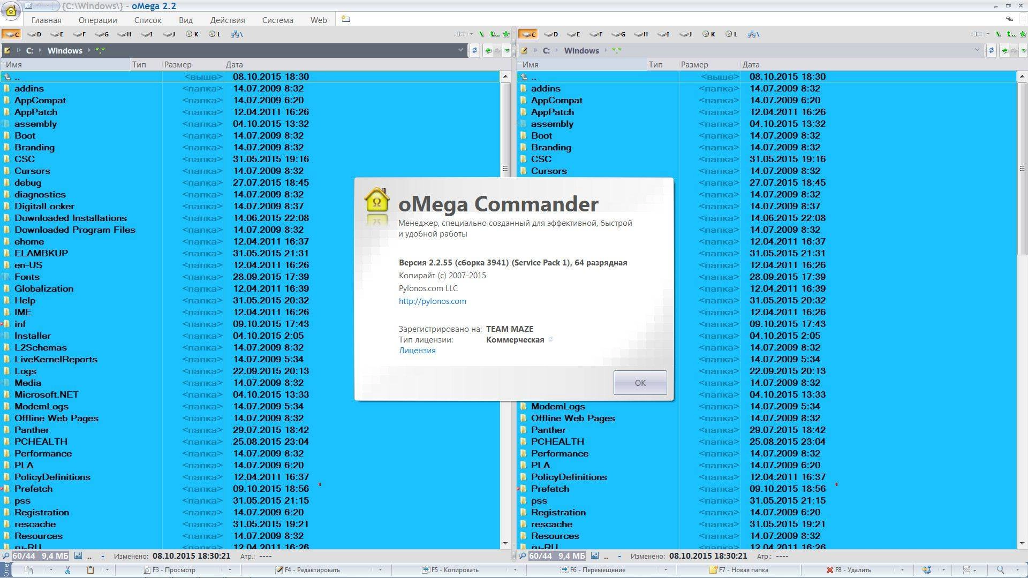Click the search magnifier in bottom bar

1000,570
